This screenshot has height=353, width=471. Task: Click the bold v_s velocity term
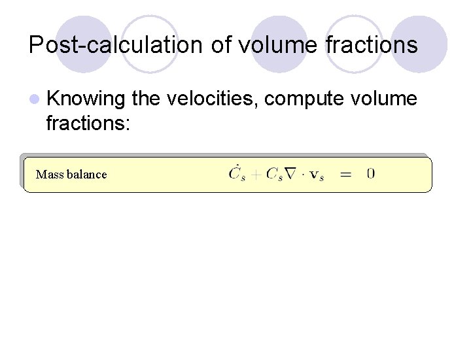click(x=317, y=175)
